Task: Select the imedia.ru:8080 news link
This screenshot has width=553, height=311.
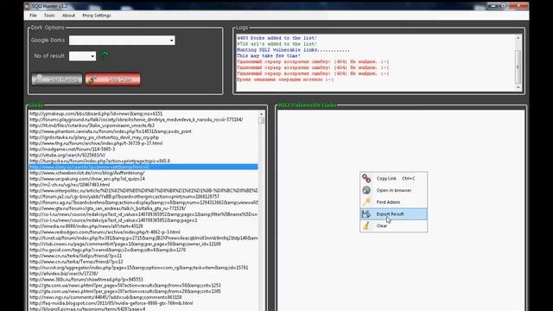Action: click(x=143, y=226)
